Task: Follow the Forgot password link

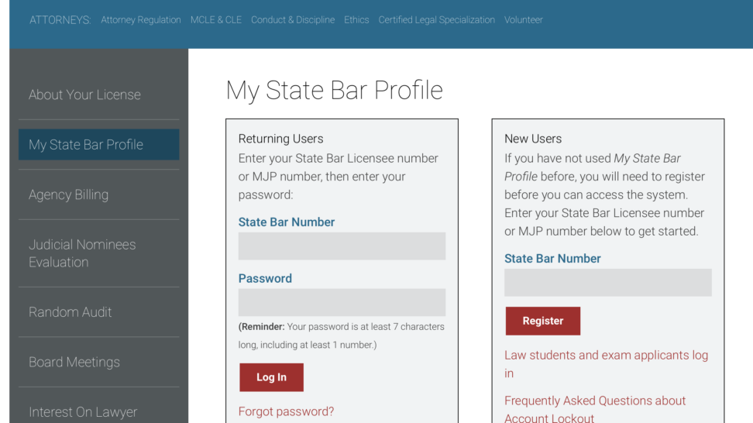Action: click(x=286, y=411)
